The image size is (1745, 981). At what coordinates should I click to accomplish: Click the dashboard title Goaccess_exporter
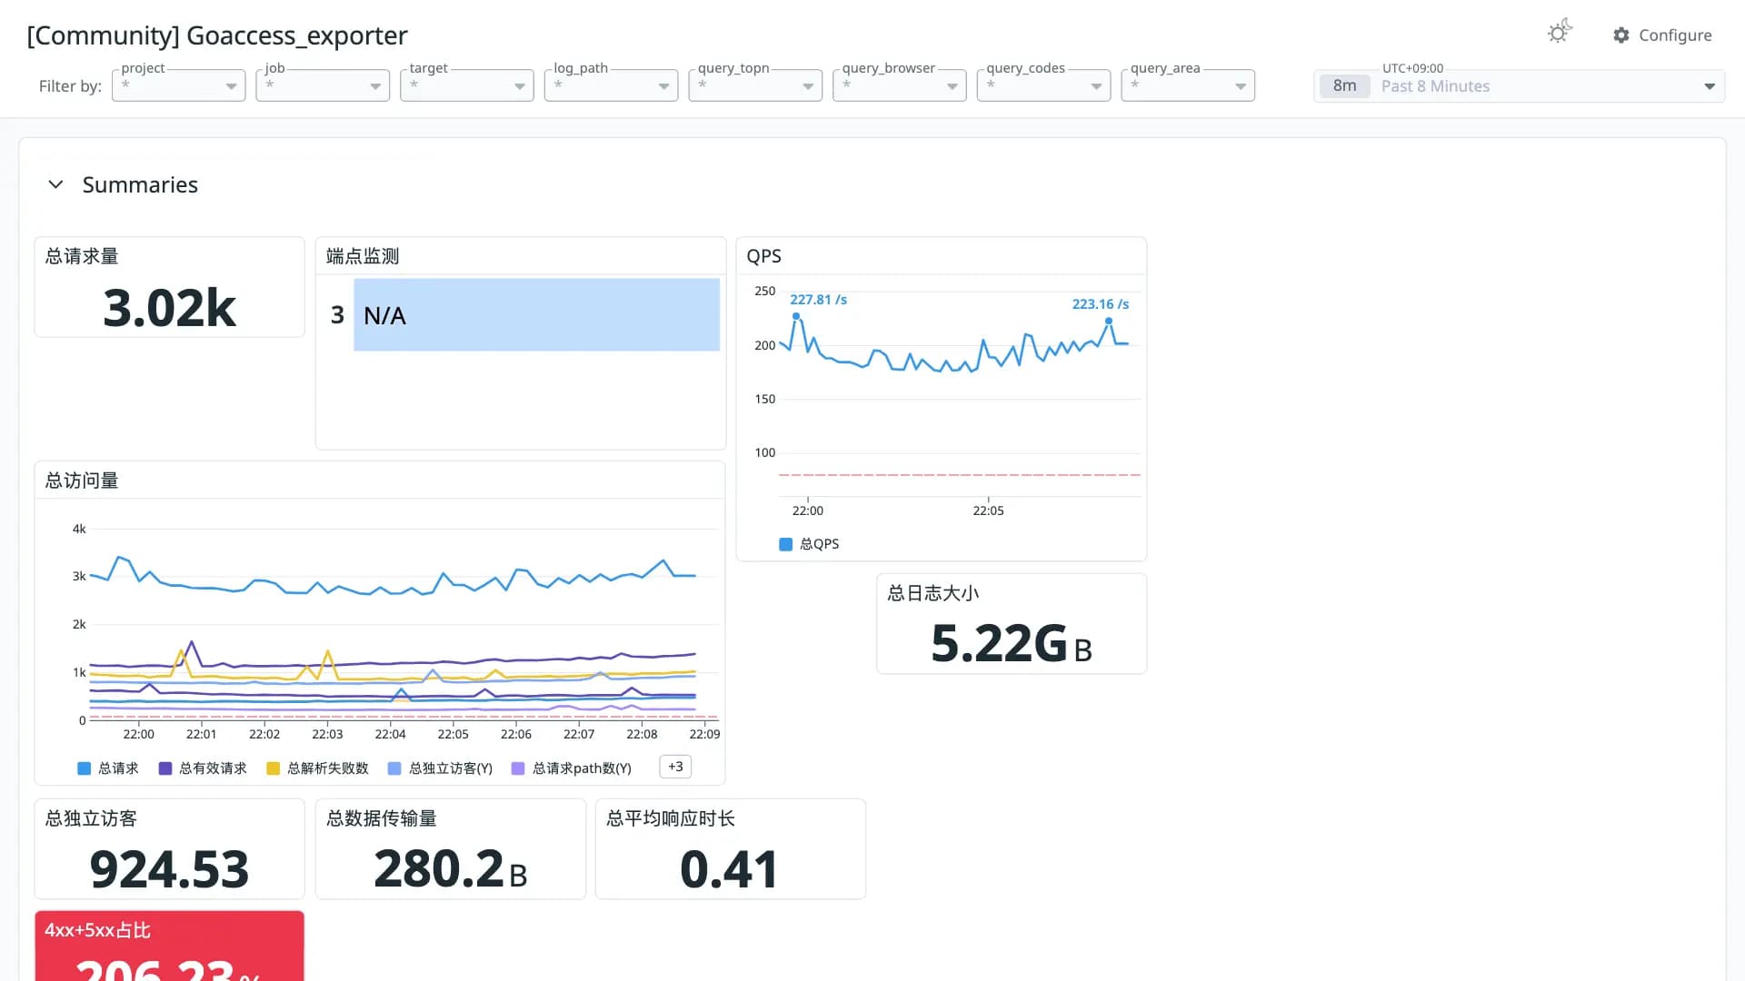tap(217, 35)
